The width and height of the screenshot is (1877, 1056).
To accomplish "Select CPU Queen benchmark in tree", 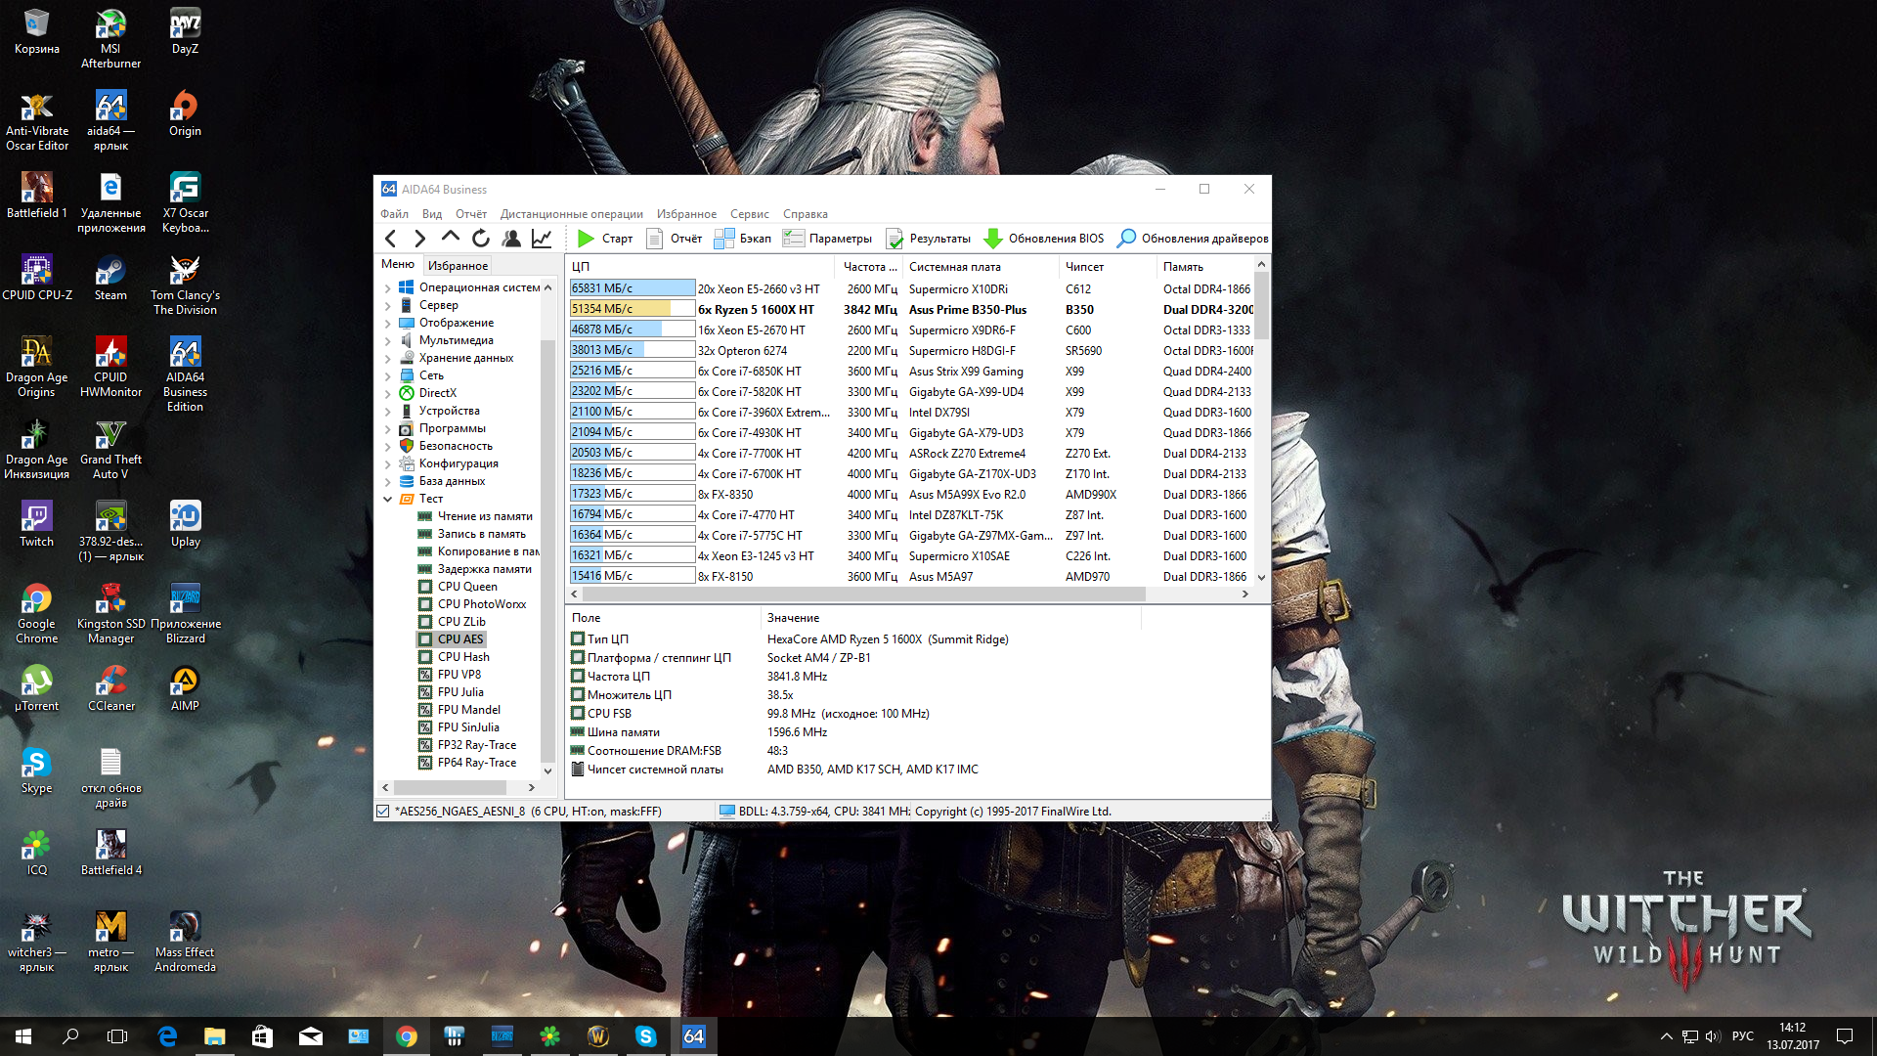I will [467, 587].
